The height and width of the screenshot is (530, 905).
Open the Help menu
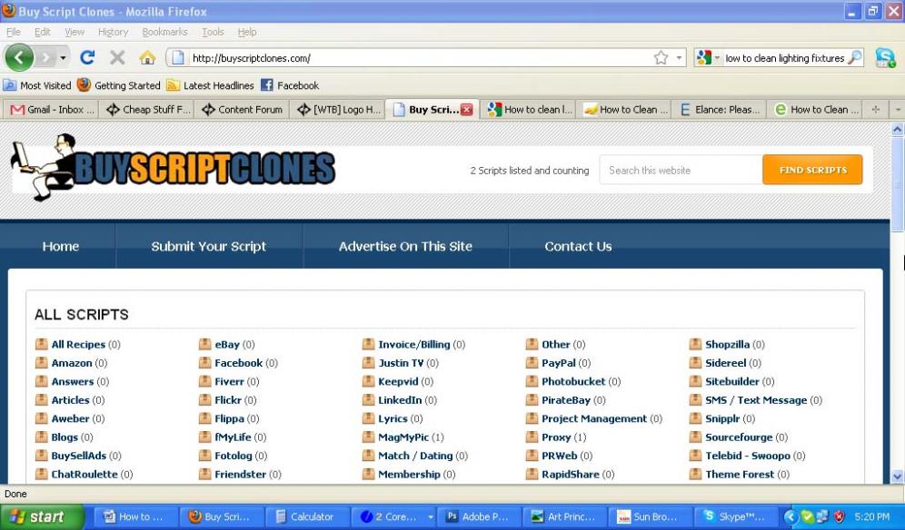(x=247, y=32)
